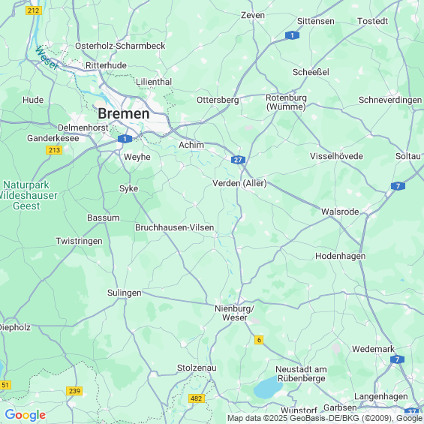Click the Naturpark Wildeshauser Geest label

click(27, 195)
